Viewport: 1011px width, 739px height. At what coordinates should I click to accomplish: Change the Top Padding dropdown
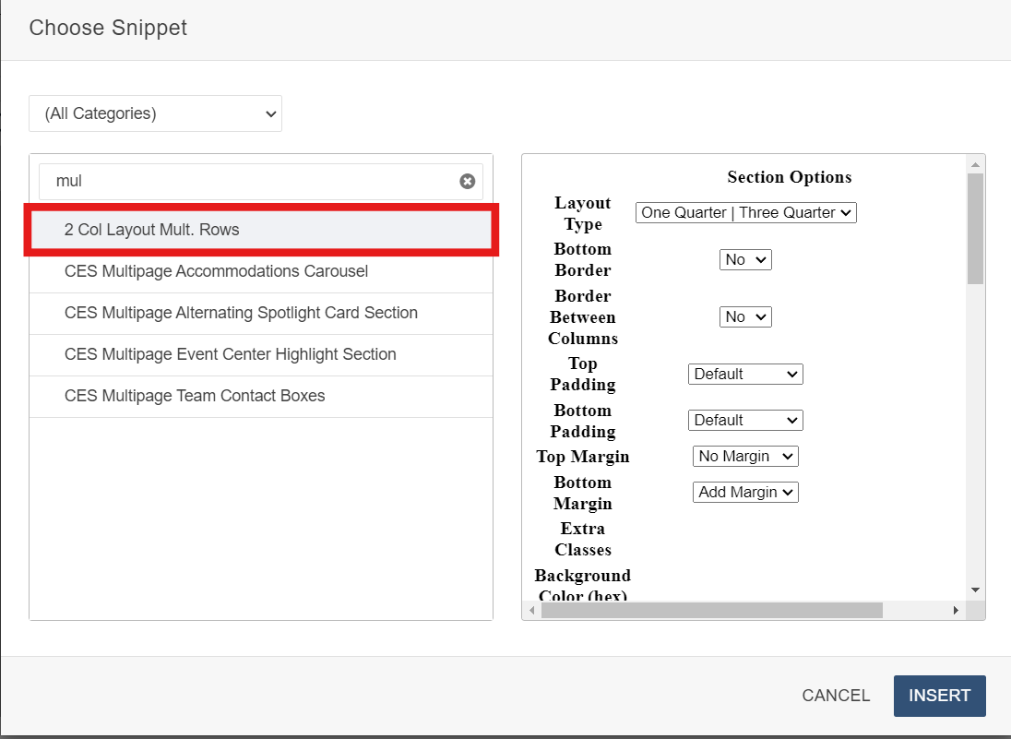pos(744,374)
